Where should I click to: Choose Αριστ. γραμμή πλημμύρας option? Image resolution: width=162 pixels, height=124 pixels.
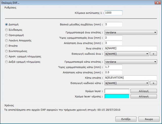click(7, 56)
